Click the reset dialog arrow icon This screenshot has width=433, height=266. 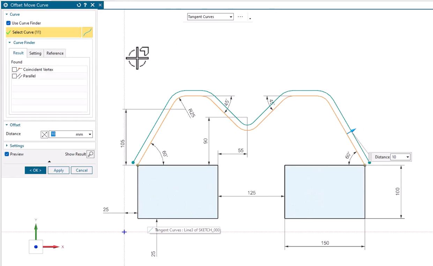(x=79, y=5)
